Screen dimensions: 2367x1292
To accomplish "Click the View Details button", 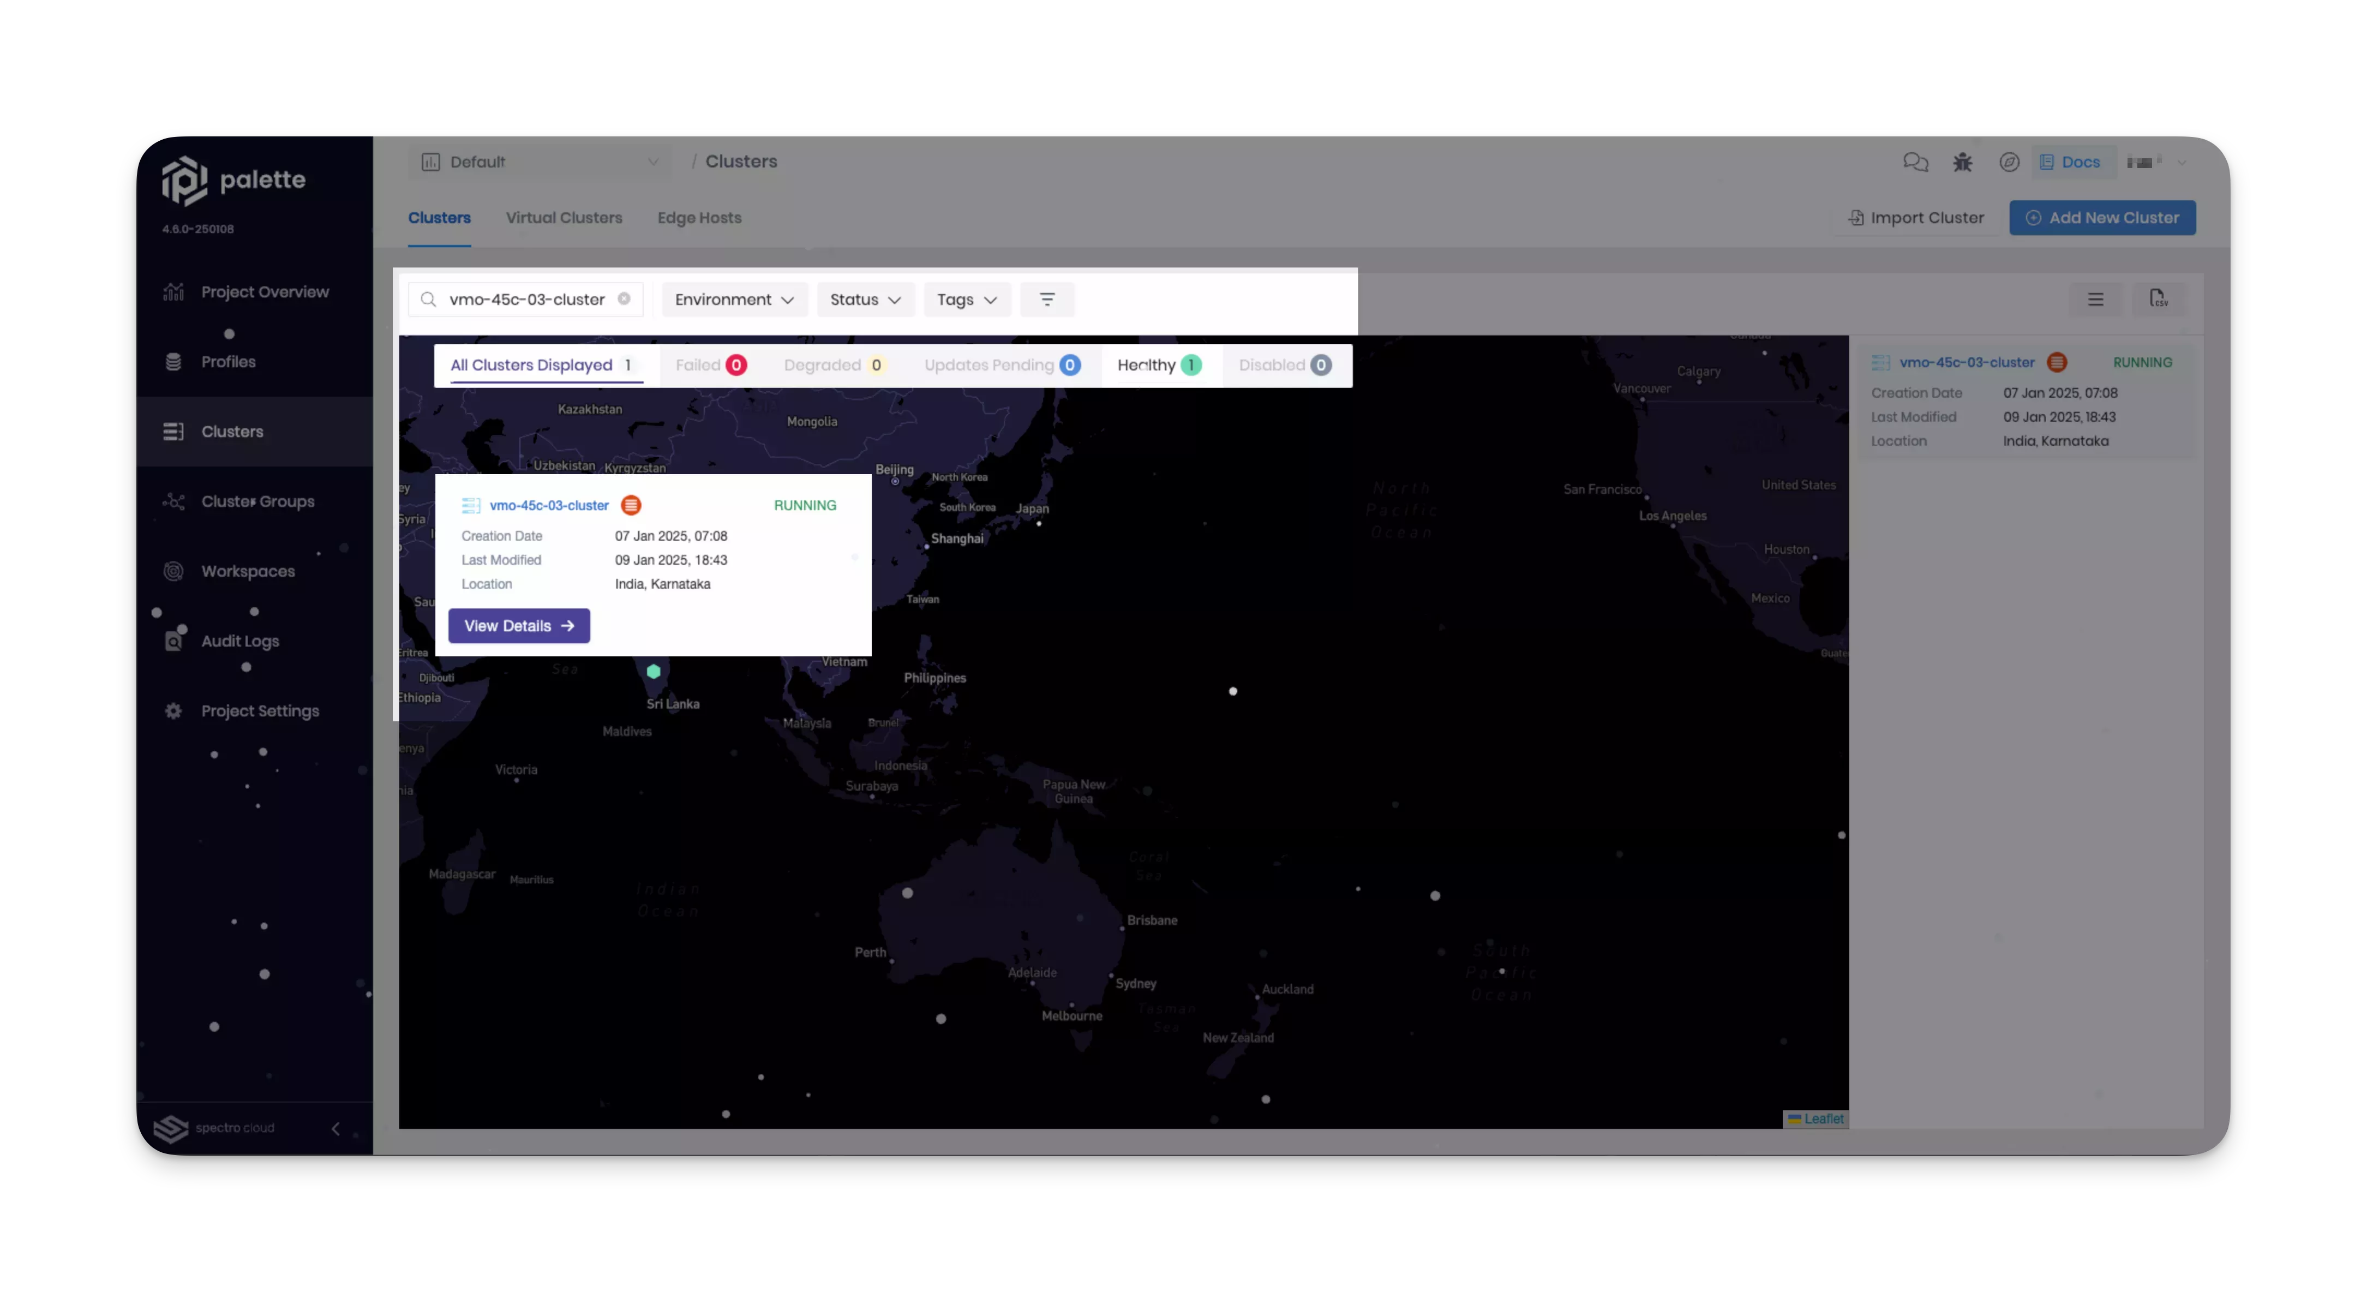I will 518,626.
